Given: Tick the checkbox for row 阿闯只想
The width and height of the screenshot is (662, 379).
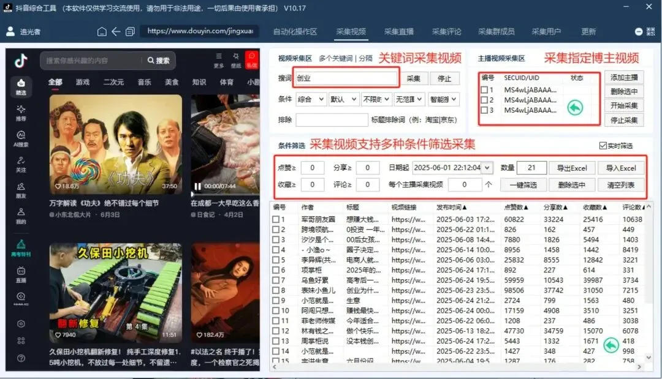Looking at the screenshot, I should coord(276,310).
